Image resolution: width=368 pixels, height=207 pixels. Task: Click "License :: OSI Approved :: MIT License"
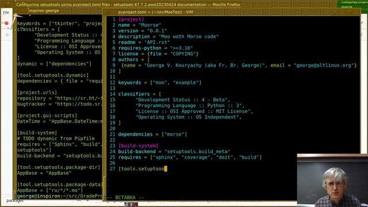tap(193, 111)
